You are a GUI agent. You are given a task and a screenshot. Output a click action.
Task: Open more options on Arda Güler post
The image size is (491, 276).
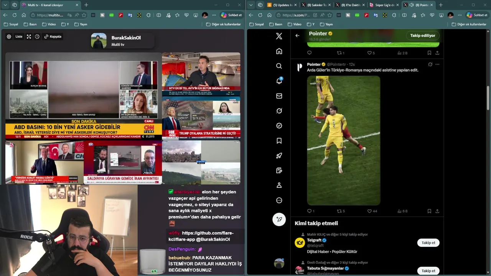coord(437,64)
